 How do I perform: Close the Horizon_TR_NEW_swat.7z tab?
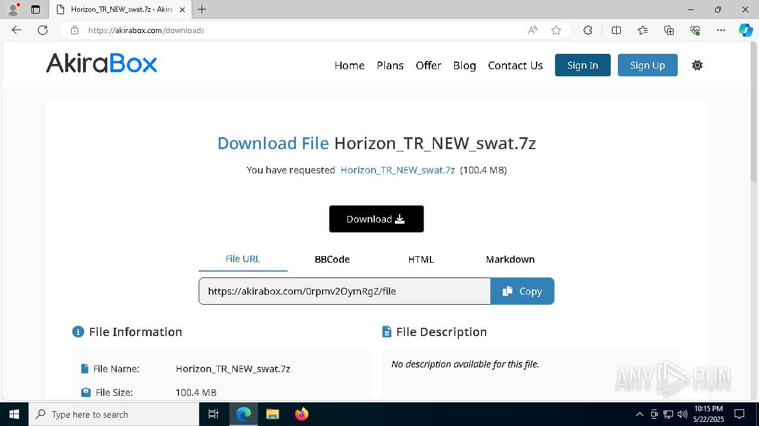[x=182, y=9]
